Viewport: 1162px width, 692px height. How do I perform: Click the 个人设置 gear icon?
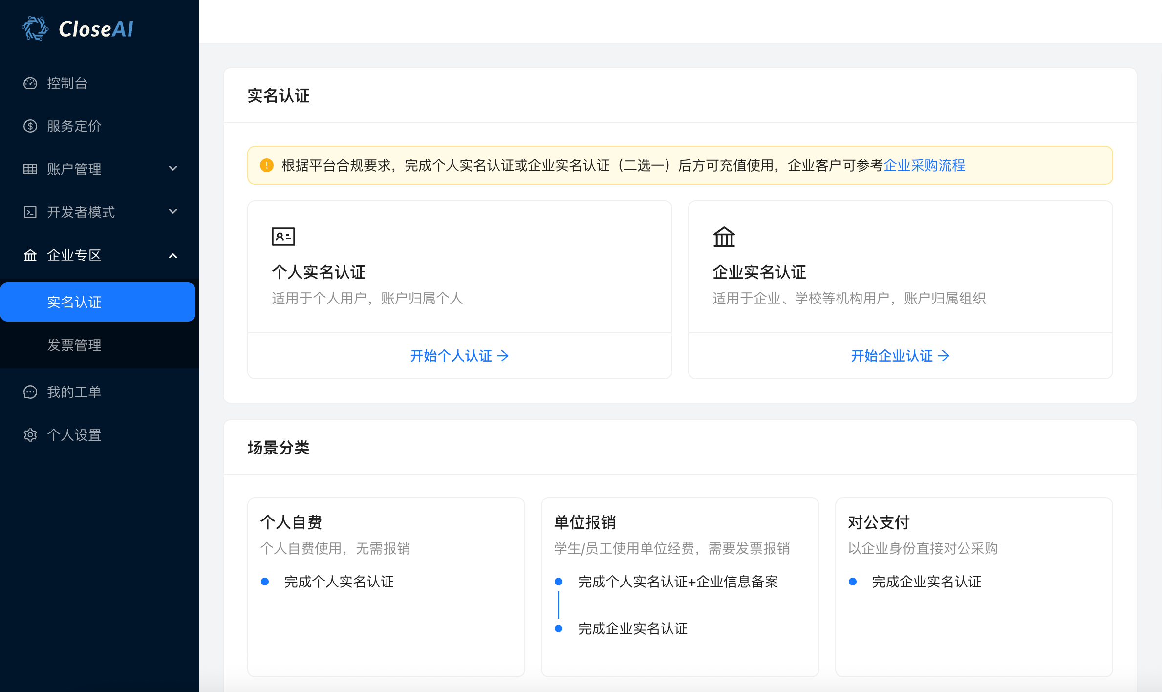pyautogui.click(x=30, y=435)
